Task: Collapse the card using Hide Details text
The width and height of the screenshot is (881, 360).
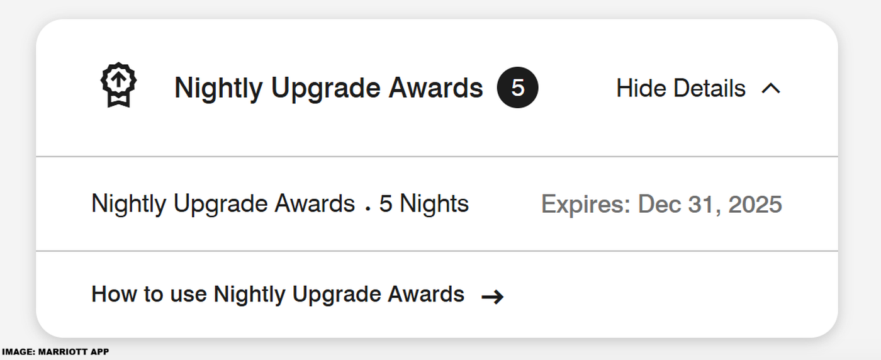Action: 681,89
